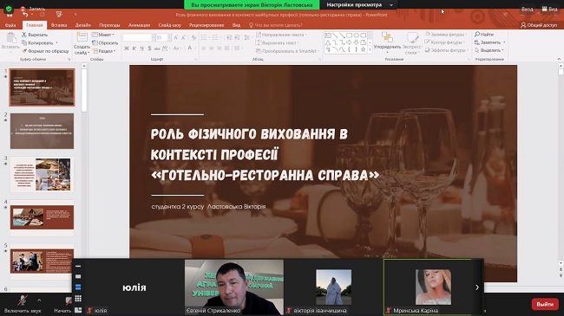This screenshot has width=564, height=316.
Task: Open the Section (Раздел) dropdown
Action: click(x=104, y=51)
